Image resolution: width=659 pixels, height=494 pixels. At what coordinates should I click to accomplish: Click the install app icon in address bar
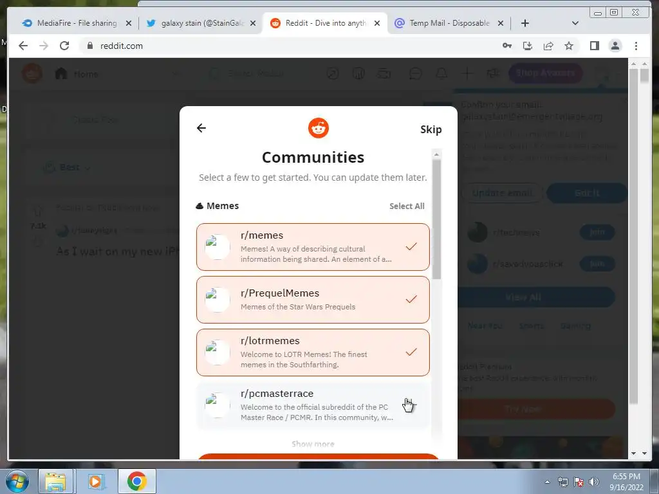(528, 46)
